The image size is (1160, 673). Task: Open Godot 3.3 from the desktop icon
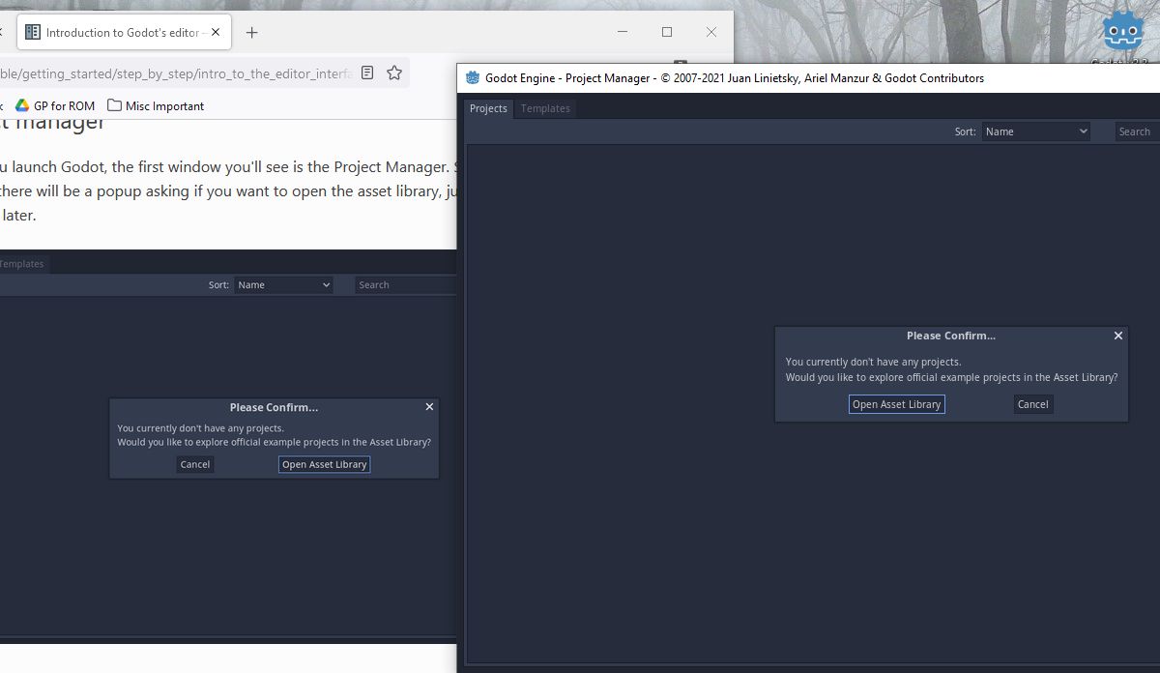click(x=1122, y=30)
